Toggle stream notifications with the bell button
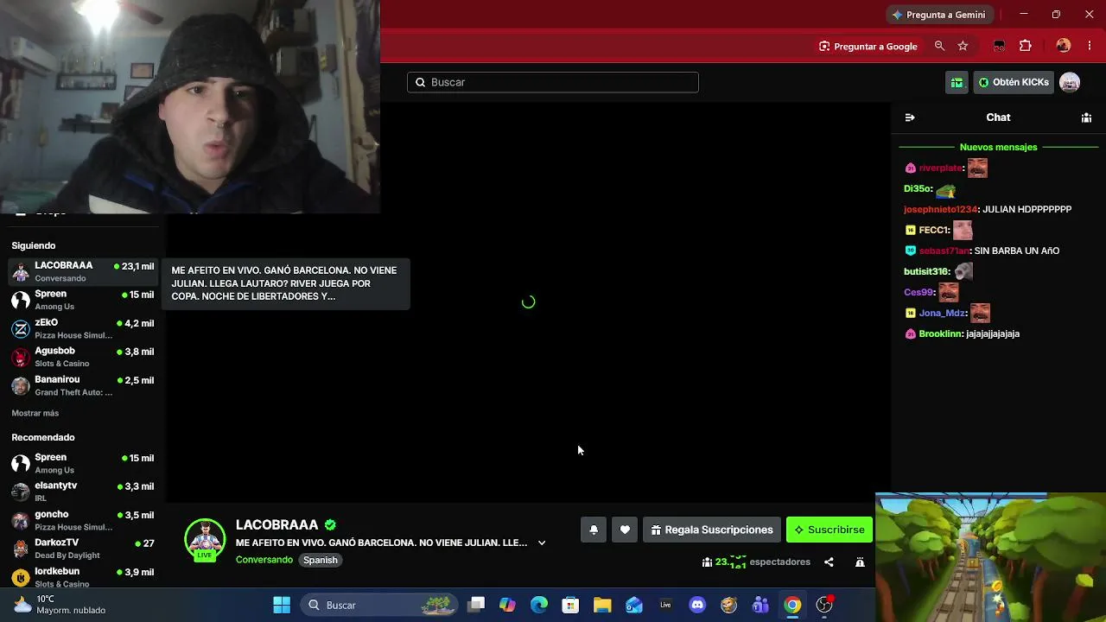1106x622 pixels. (x=594, y=530)
